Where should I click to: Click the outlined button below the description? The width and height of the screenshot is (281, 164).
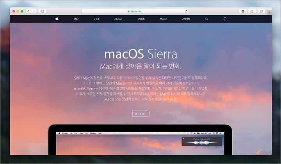tap(140, 114)
